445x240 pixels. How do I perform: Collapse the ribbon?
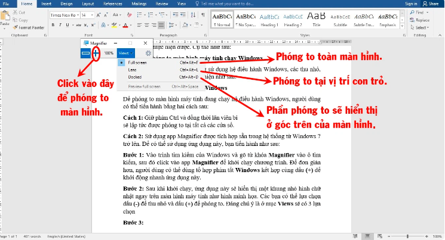(440, 35)
